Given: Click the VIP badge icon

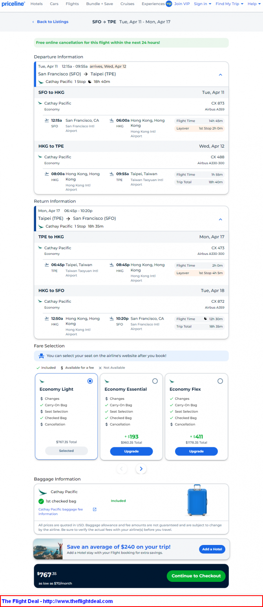Looking at the screenshot, I should point(169,4).
